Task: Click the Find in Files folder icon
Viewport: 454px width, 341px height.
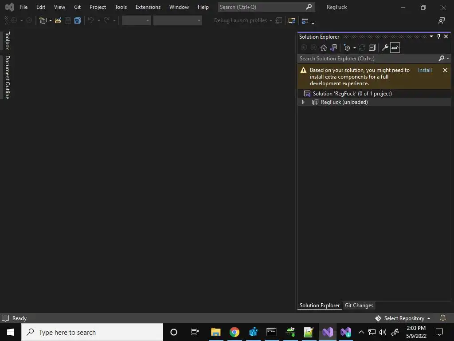Action: coord(292,20)
